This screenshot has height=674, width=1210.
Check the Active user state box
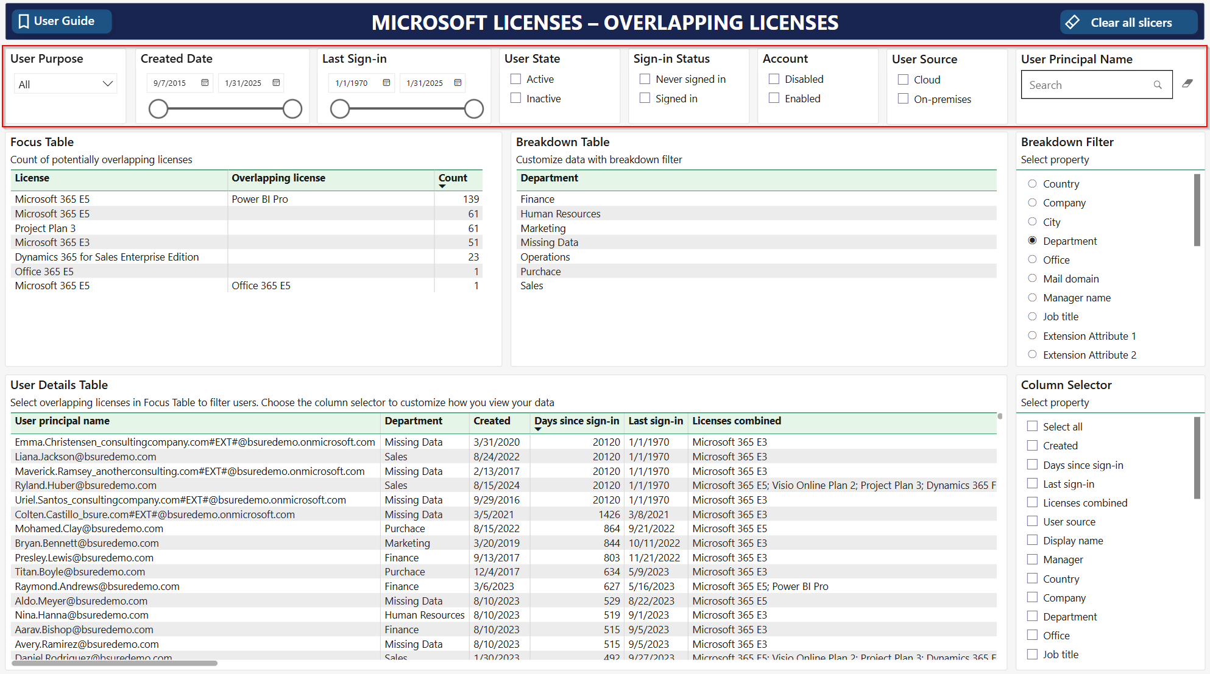pyautogui.click(x=516, y=79)
